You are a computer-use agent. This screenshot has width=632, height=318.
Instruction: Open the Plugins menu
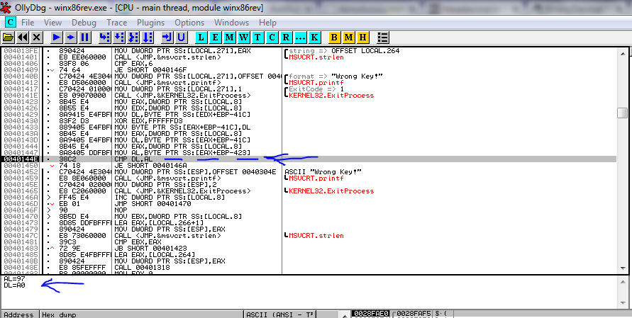click(x=151, y=23)
